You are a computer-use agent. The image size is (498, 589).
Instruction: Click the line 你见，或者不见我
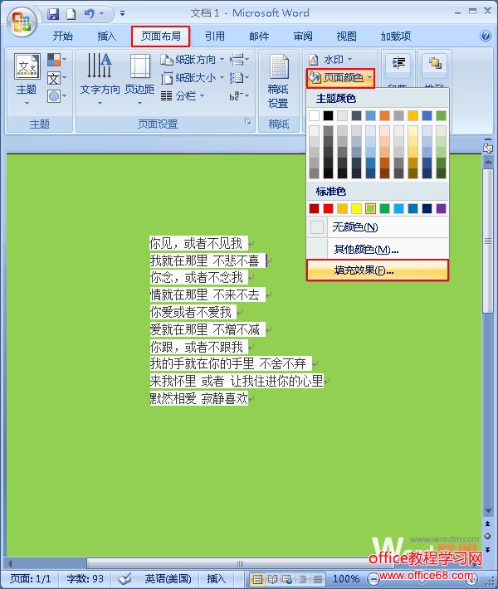coord(196,243)
